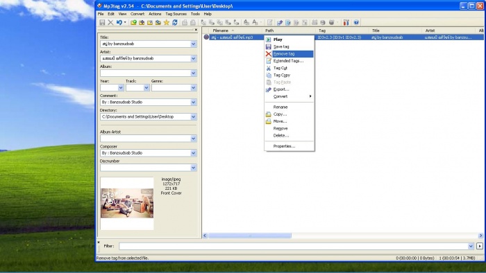The width and height of the screenshot is (486, 273).
Task: Expand the Convert submenu in context menu
Action: (x=290, y=96)
